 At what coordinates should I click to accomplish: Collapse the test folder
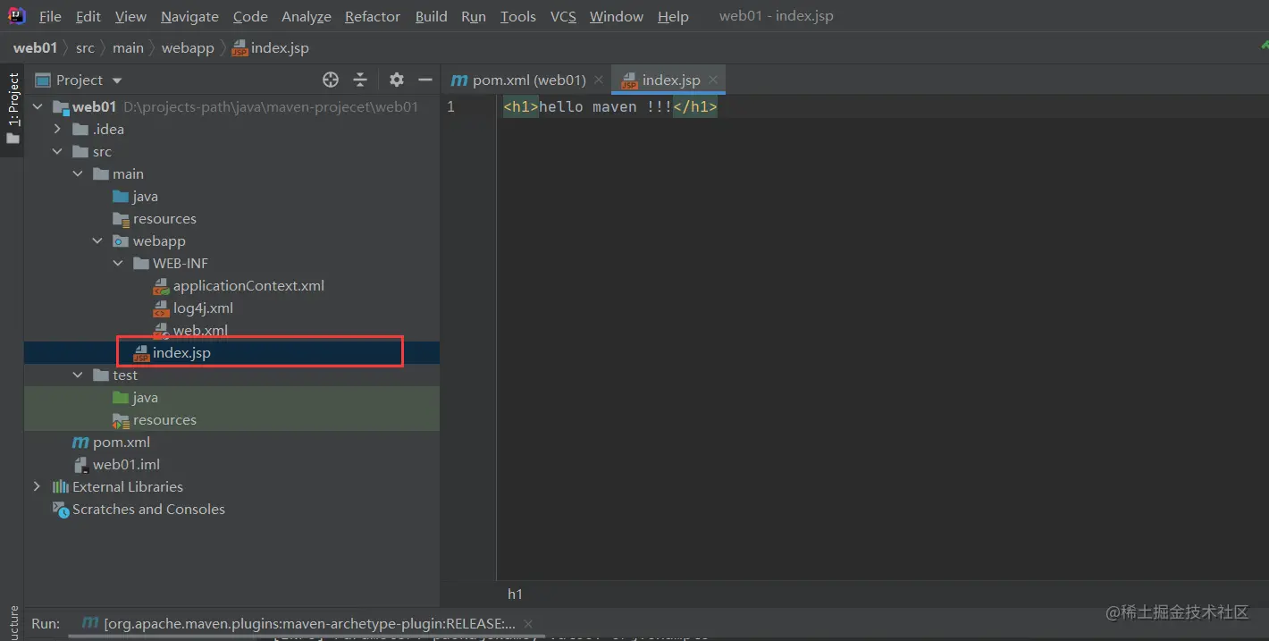click(78, 375)
